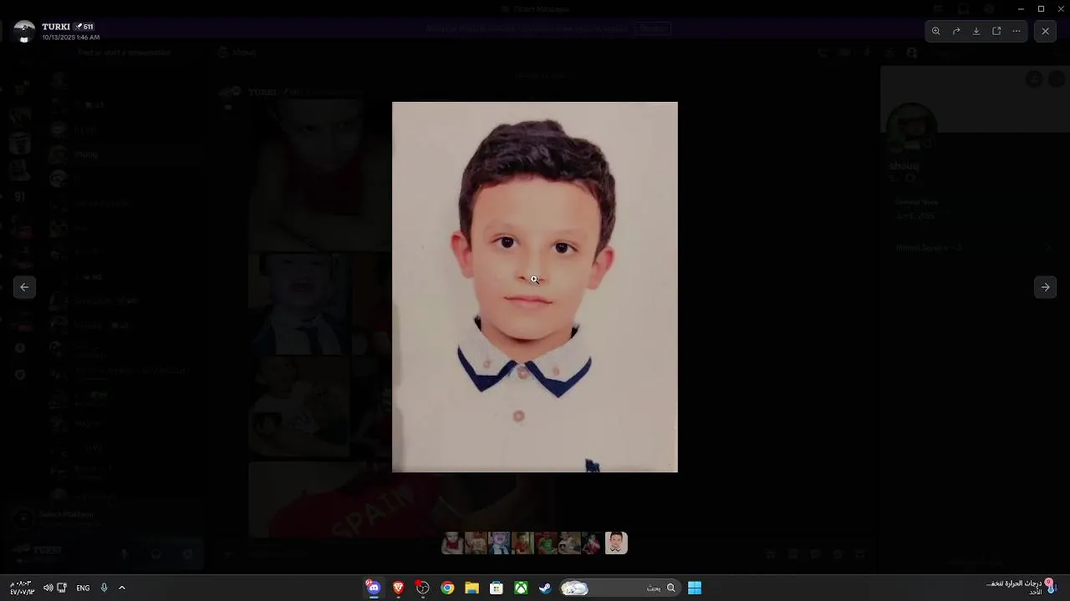
Task: Open the volume control in tray
Action: click(x=48, y=588)
